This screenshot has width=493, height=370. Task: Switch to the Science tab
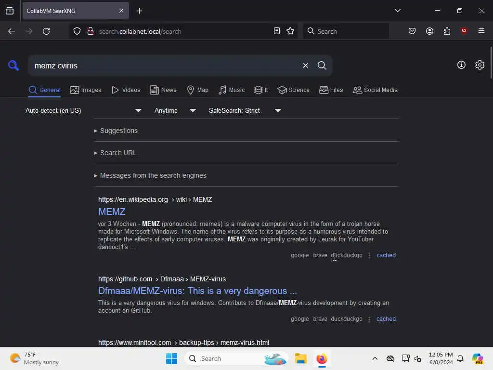(293, 90)
